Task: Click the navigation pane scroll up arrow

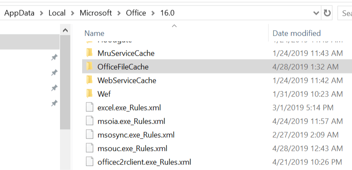Action: 65,31
